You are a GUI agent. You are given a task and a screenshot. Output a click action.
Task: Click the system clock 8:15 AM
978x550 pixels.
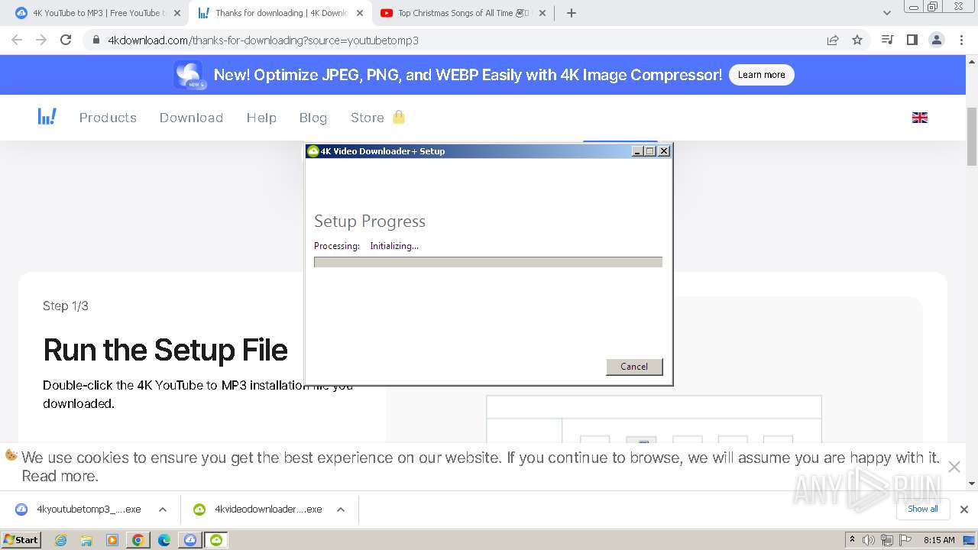pyautogui.click(x=939, y=540)
